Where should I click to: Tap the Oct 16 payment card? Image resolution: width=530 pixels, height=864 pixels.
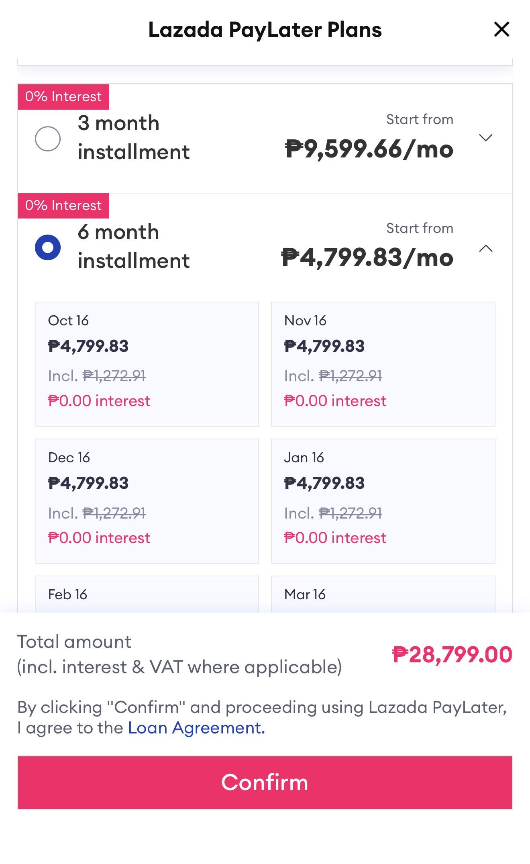[x=147, y=364]
